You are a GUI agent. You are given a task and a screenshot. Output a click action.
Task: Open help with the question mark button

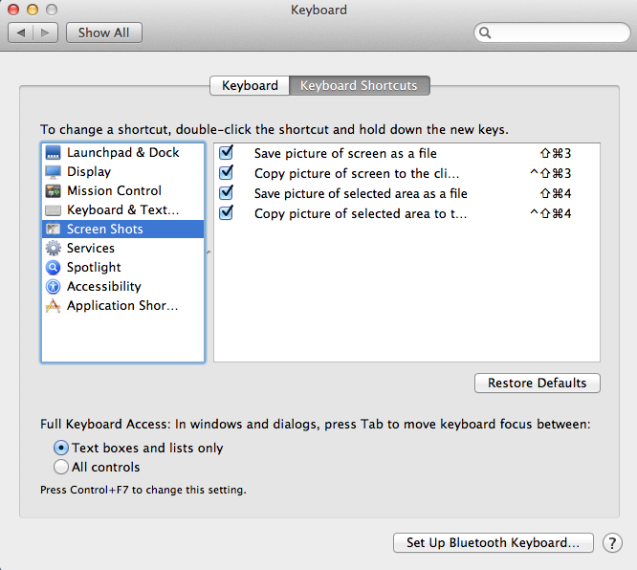tap(612, 543)
